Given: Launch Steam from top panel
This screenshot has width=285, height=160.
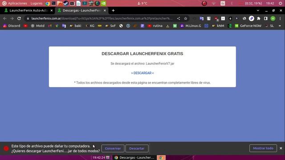Looking at the screenshot, I should (66, 3).
